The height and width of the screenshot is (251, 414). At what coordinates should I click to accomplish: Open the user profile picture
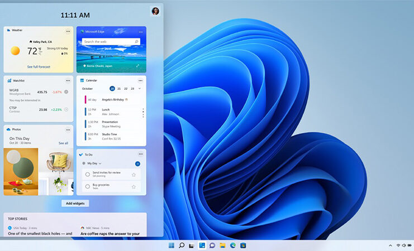point(155,11)
